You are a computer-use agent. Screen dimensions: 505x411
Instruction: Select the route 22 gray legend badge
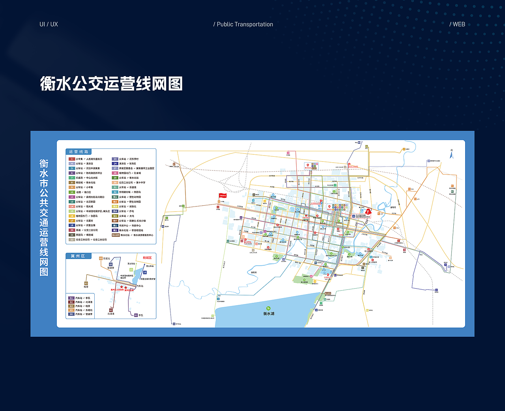(x=72, y=240)
